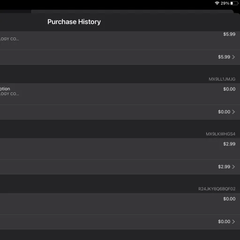Image resolution: width=240 pixels, height=240 pixels.
Task: Tap dimmed background card behind the sheet
Action: (132, 11)
